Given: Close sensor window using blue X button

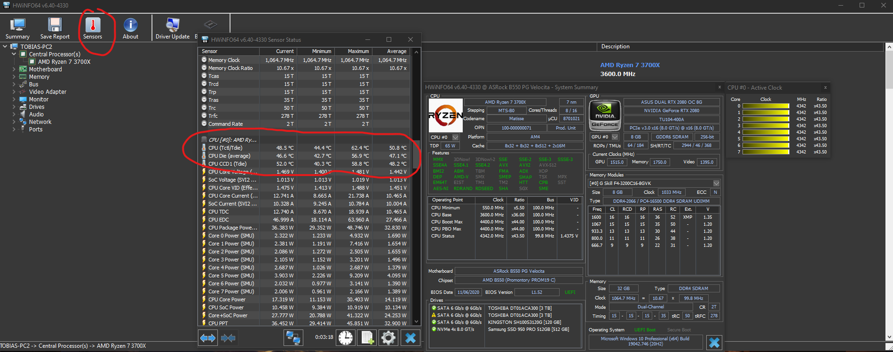Looking at the screenshot, I should tap(410, 337).
